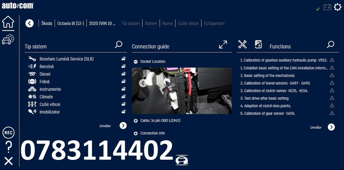Click the green checkmark connection status

pos(318,9)
